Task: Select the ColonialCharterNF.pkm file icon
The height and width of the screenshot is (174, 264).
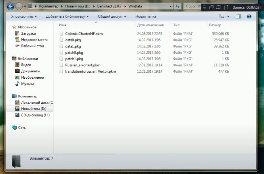Action: 61,34
